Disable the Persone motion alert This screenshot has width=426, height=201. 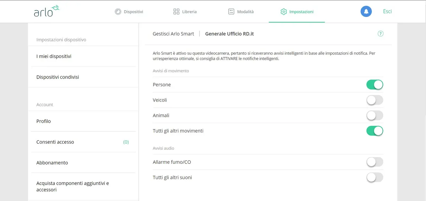click(x=375, y=85)
